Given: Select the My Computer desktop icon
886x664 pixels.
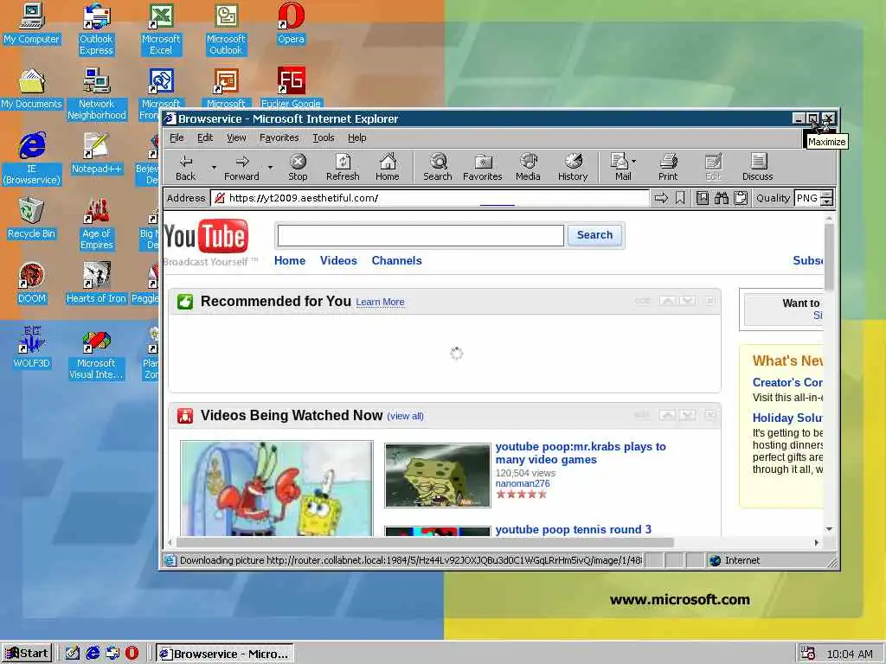Looking at the screenshot, I should coord(31,24).
